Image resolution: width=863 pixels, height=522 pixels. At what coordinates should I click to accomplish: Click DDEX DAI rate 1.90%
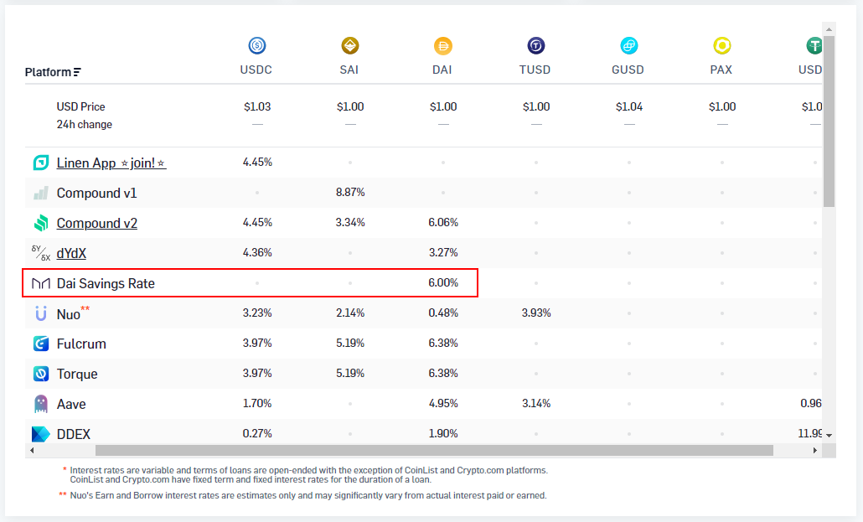tap(443, 433)
